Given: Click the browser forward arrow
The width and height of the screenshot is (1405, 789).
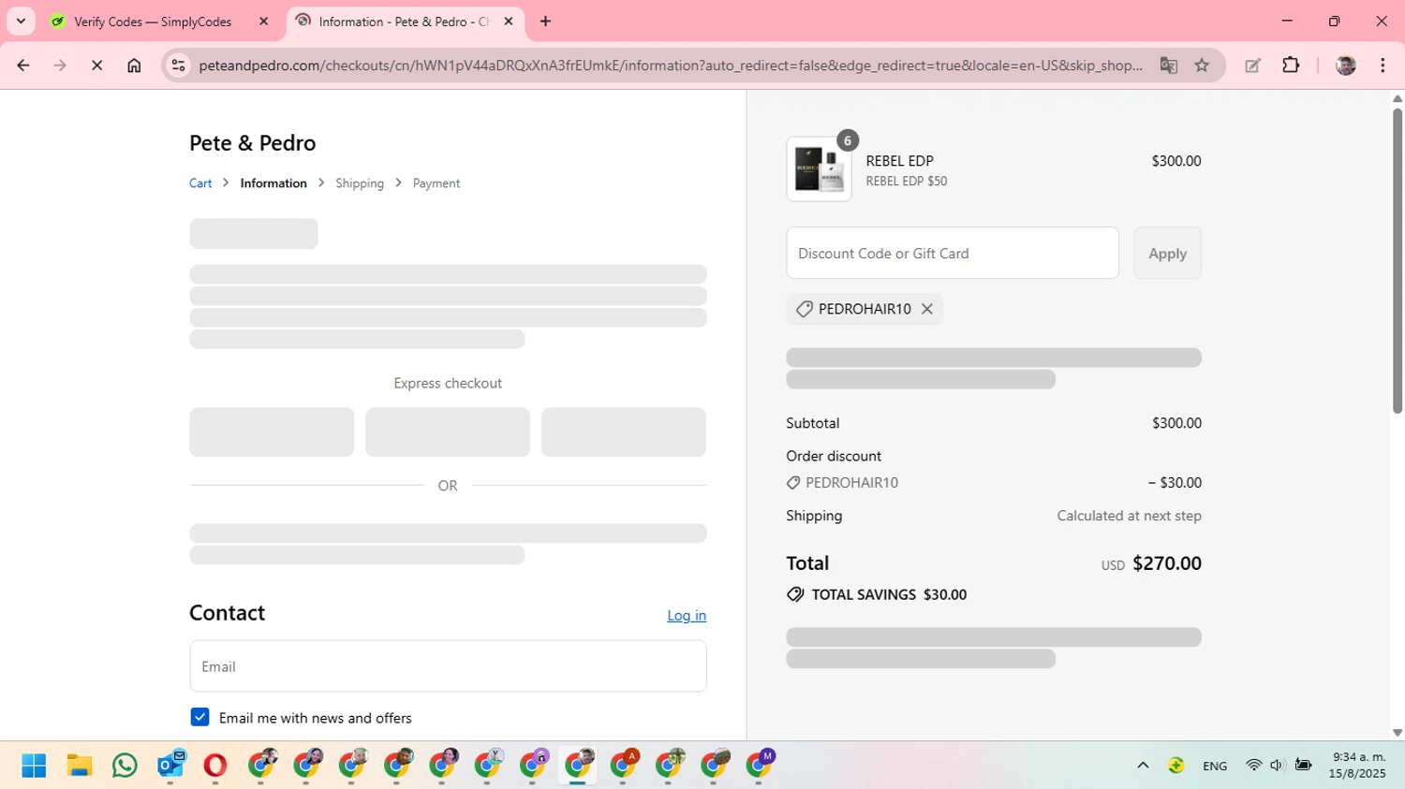Looking at the screenshot, I should tap(60, 66).
